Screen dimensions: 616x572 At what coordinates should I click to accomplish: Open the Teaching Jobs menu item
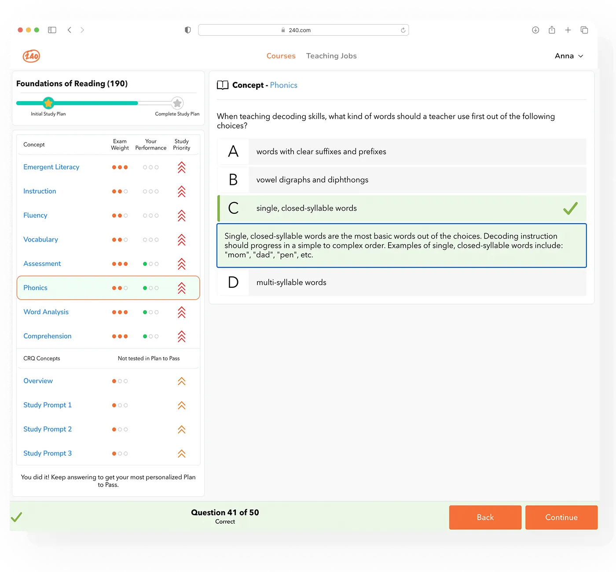point(331,56)
